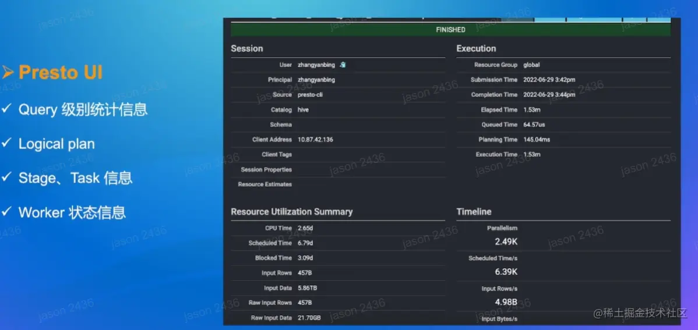This screenshot has height=330, width=698.
Task: Click the Execution Time value 1.53m
Action: pos(531,154)
